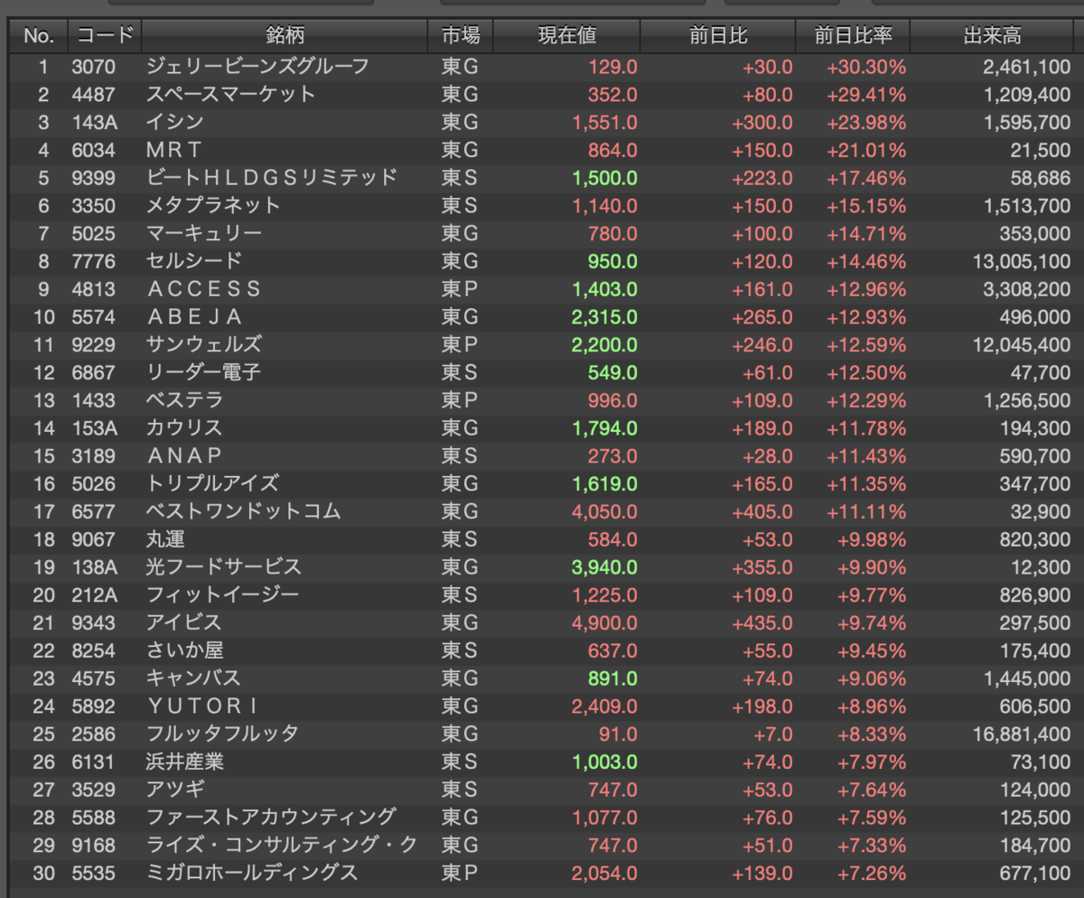
Task: Sort by the 前日比率 column header
Action: click(x=852, y=36)
